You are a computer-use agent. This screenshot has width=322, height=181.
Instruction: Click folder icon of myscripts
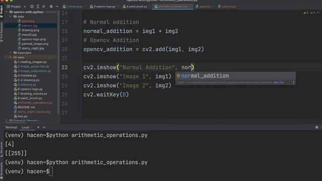point(15,53)
